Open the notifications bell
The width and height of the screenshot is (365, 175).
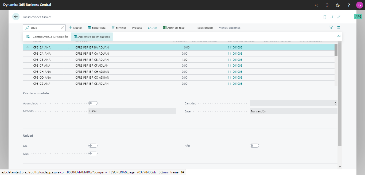click(327, 5)
